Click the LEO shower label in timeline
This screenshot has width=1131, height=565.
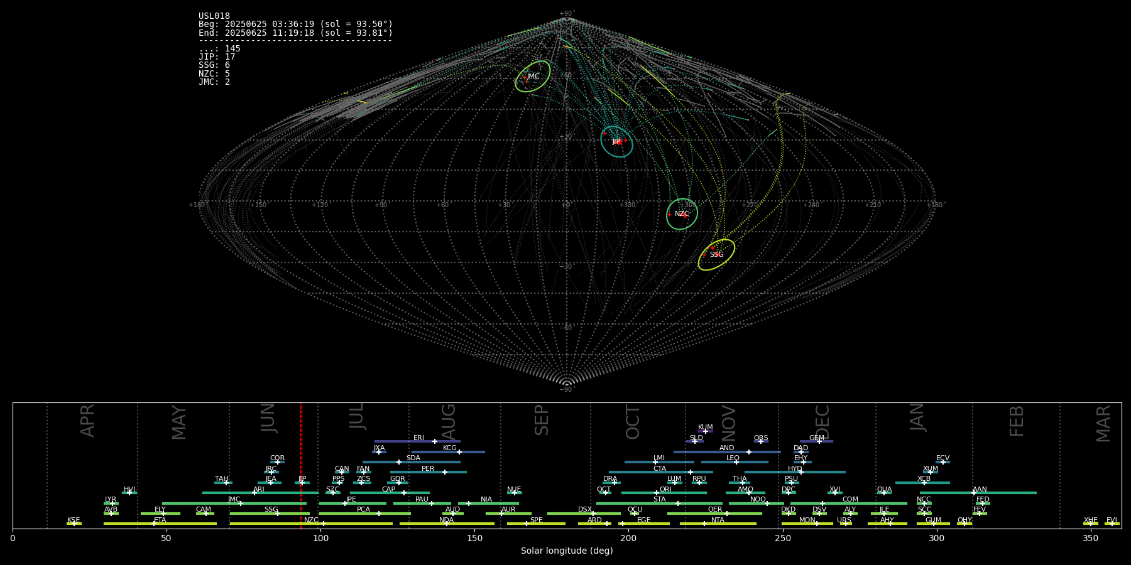pyautogui.click(x=733, y=458)
